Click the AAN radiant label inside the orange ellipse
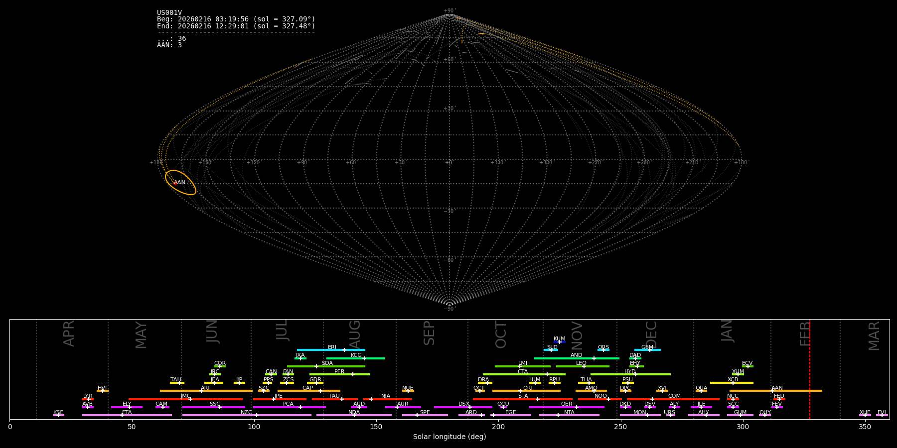Screen dimensions: 897x448 tap(179, 183)
